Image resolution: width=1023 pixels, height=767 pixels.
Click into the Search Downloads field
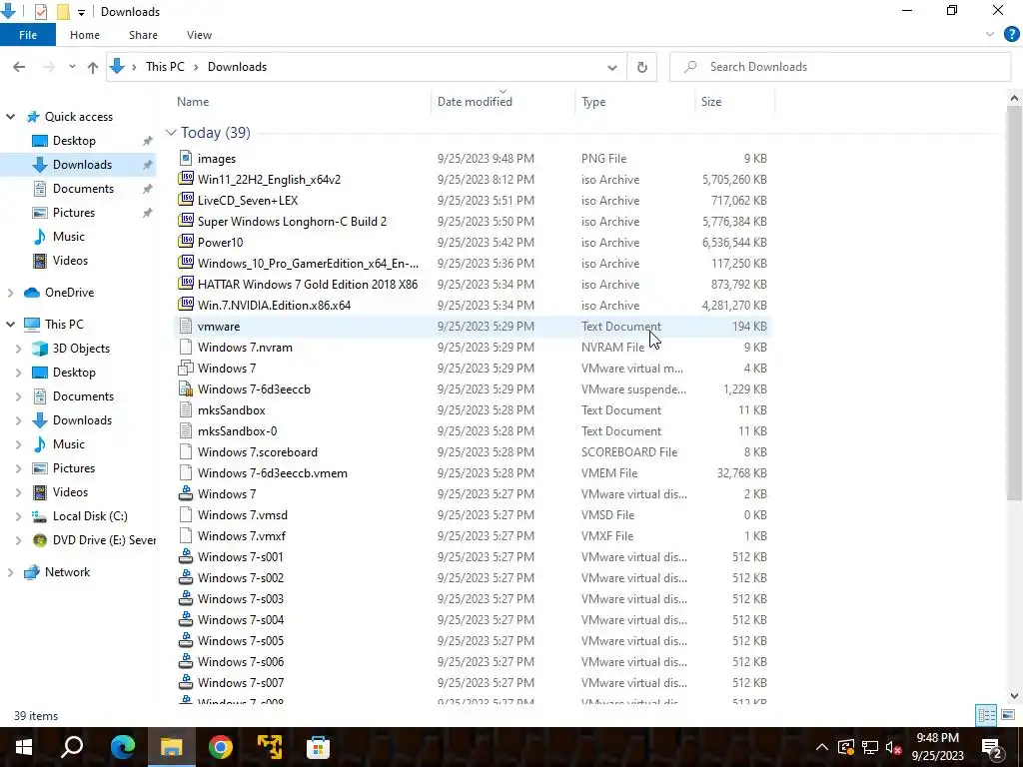tap(839, 67)
